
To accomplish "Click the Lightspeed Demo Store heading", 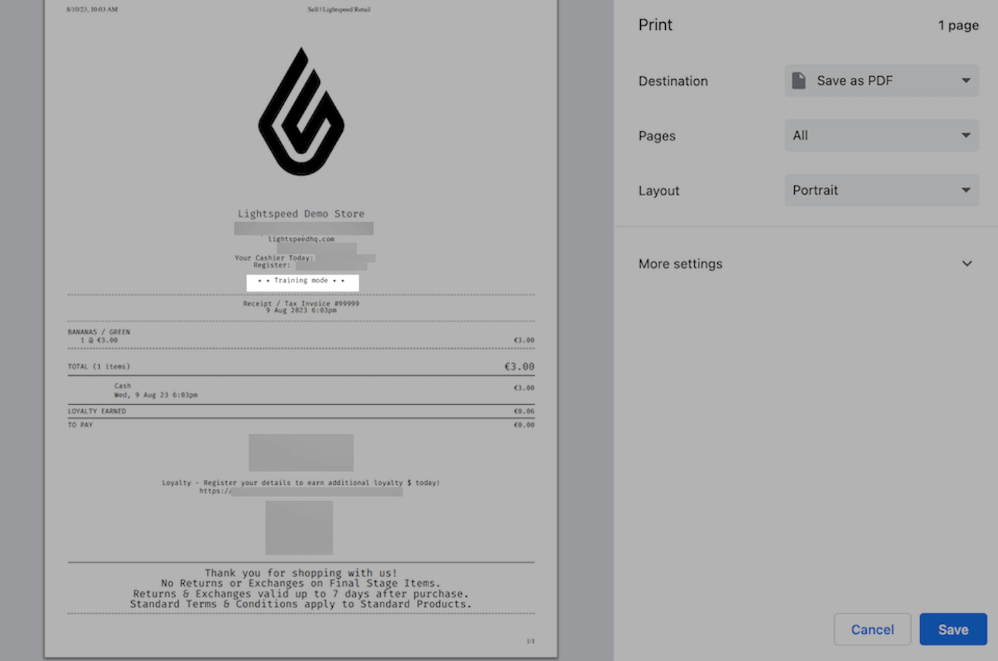I will point(301,214).
